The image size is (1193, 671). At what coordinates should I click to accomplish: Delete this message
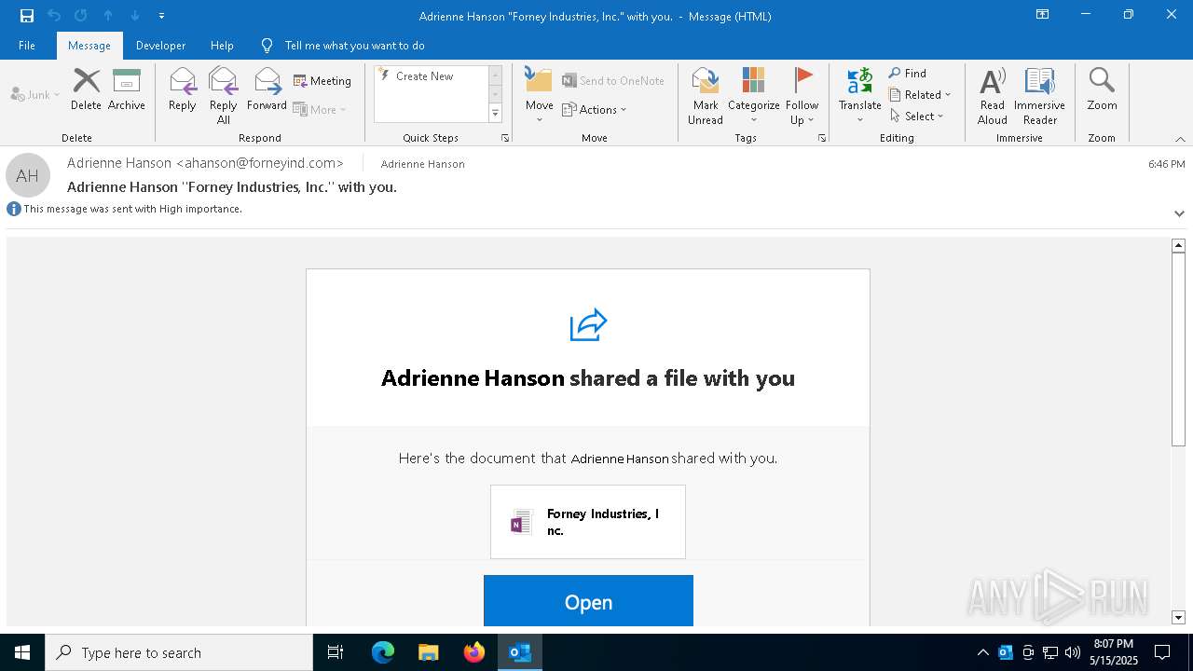point(86,89)
